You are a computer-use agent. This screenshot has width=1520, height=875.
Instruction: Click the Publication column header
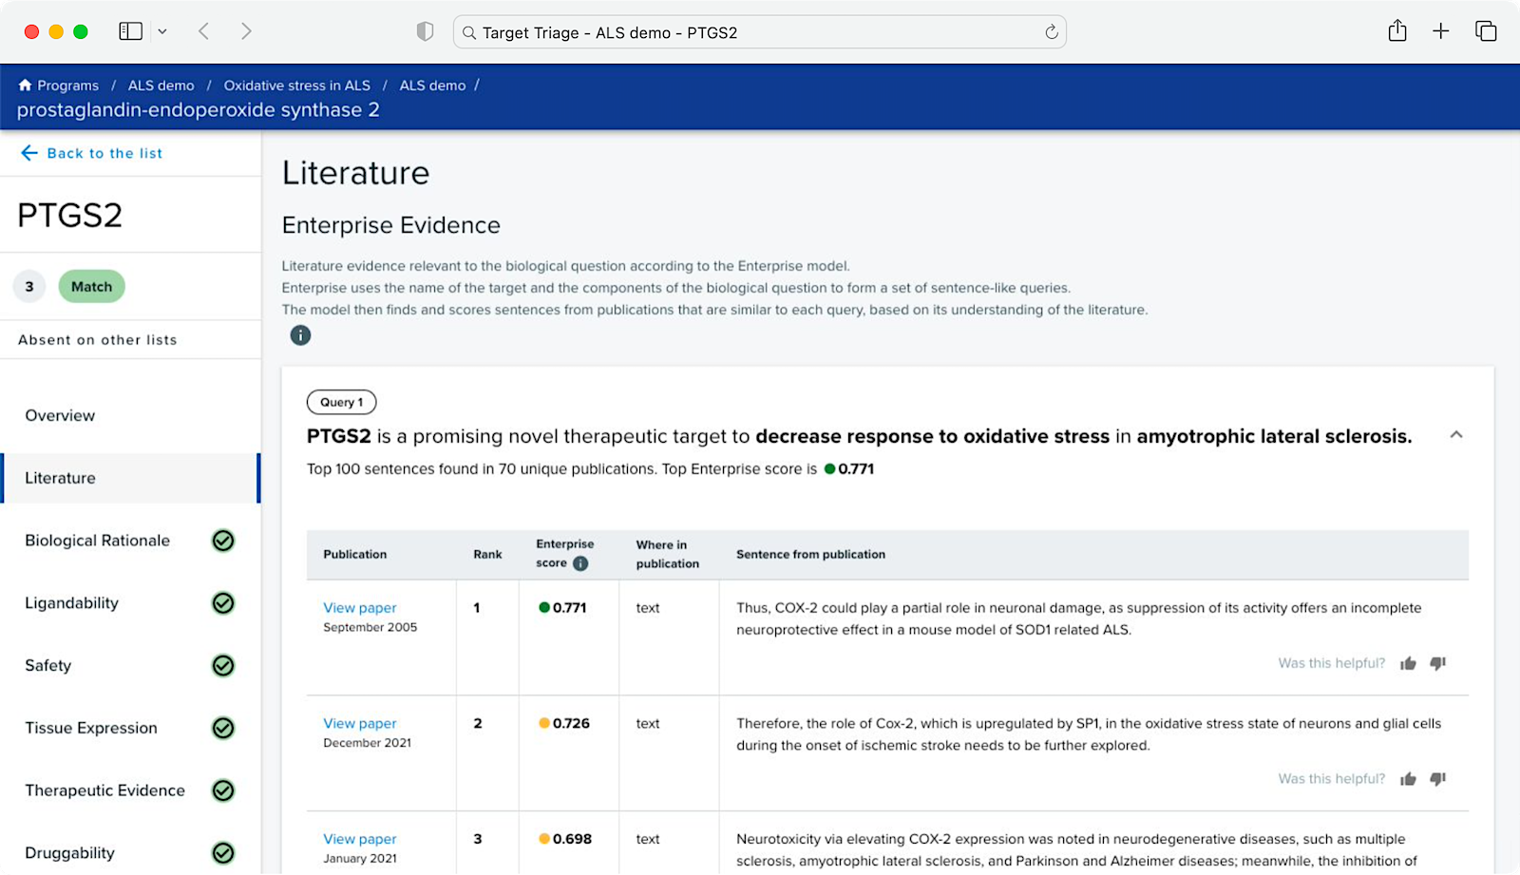pyautogui.click(x=354, y=554)
